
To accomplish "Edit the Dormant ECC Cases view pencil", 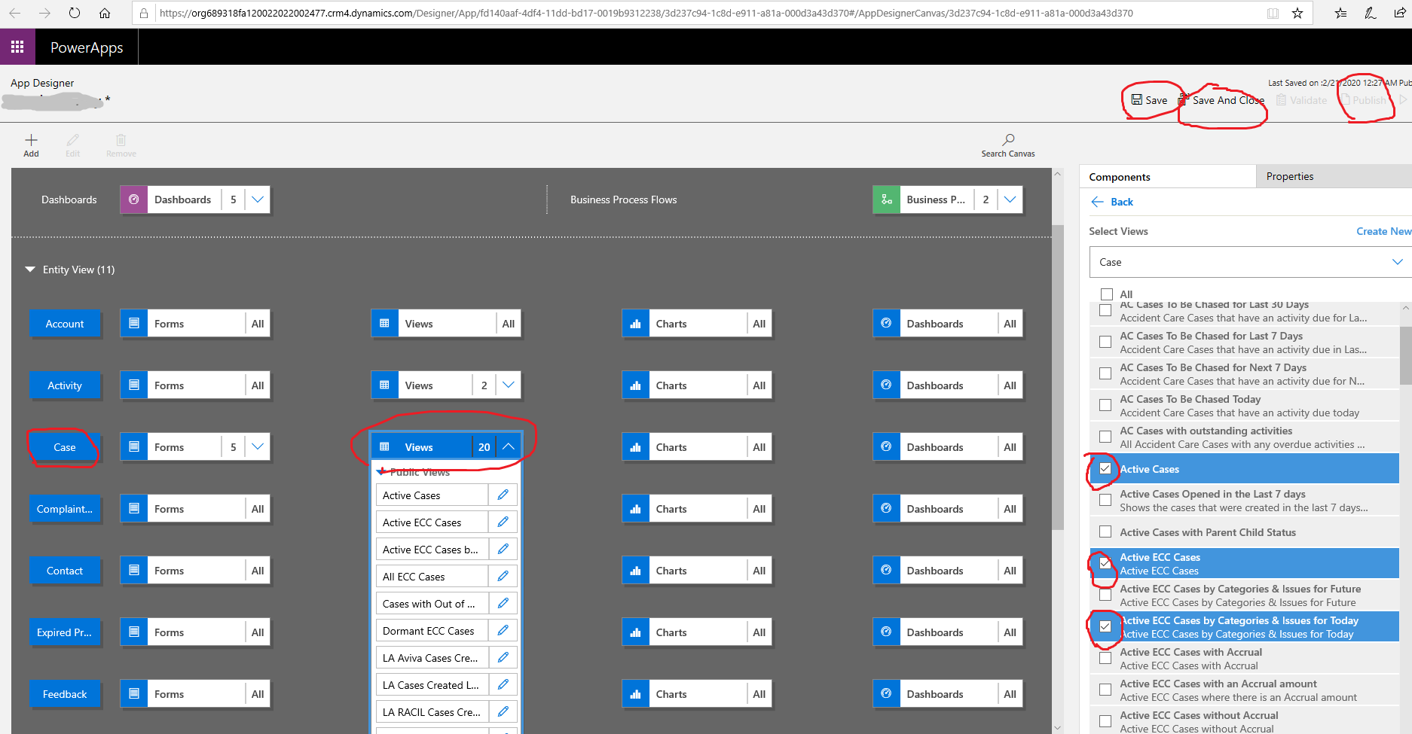I will (503, 630).
